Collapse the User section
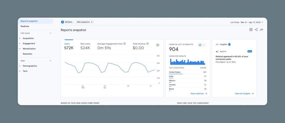Screen dimensions: 285x123 (50, 61)
